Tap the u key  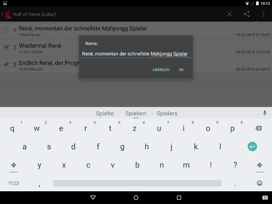click(159, 129)
